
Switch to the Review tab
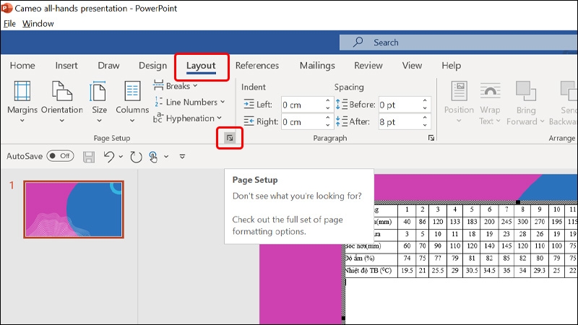[x=368, y=66]
